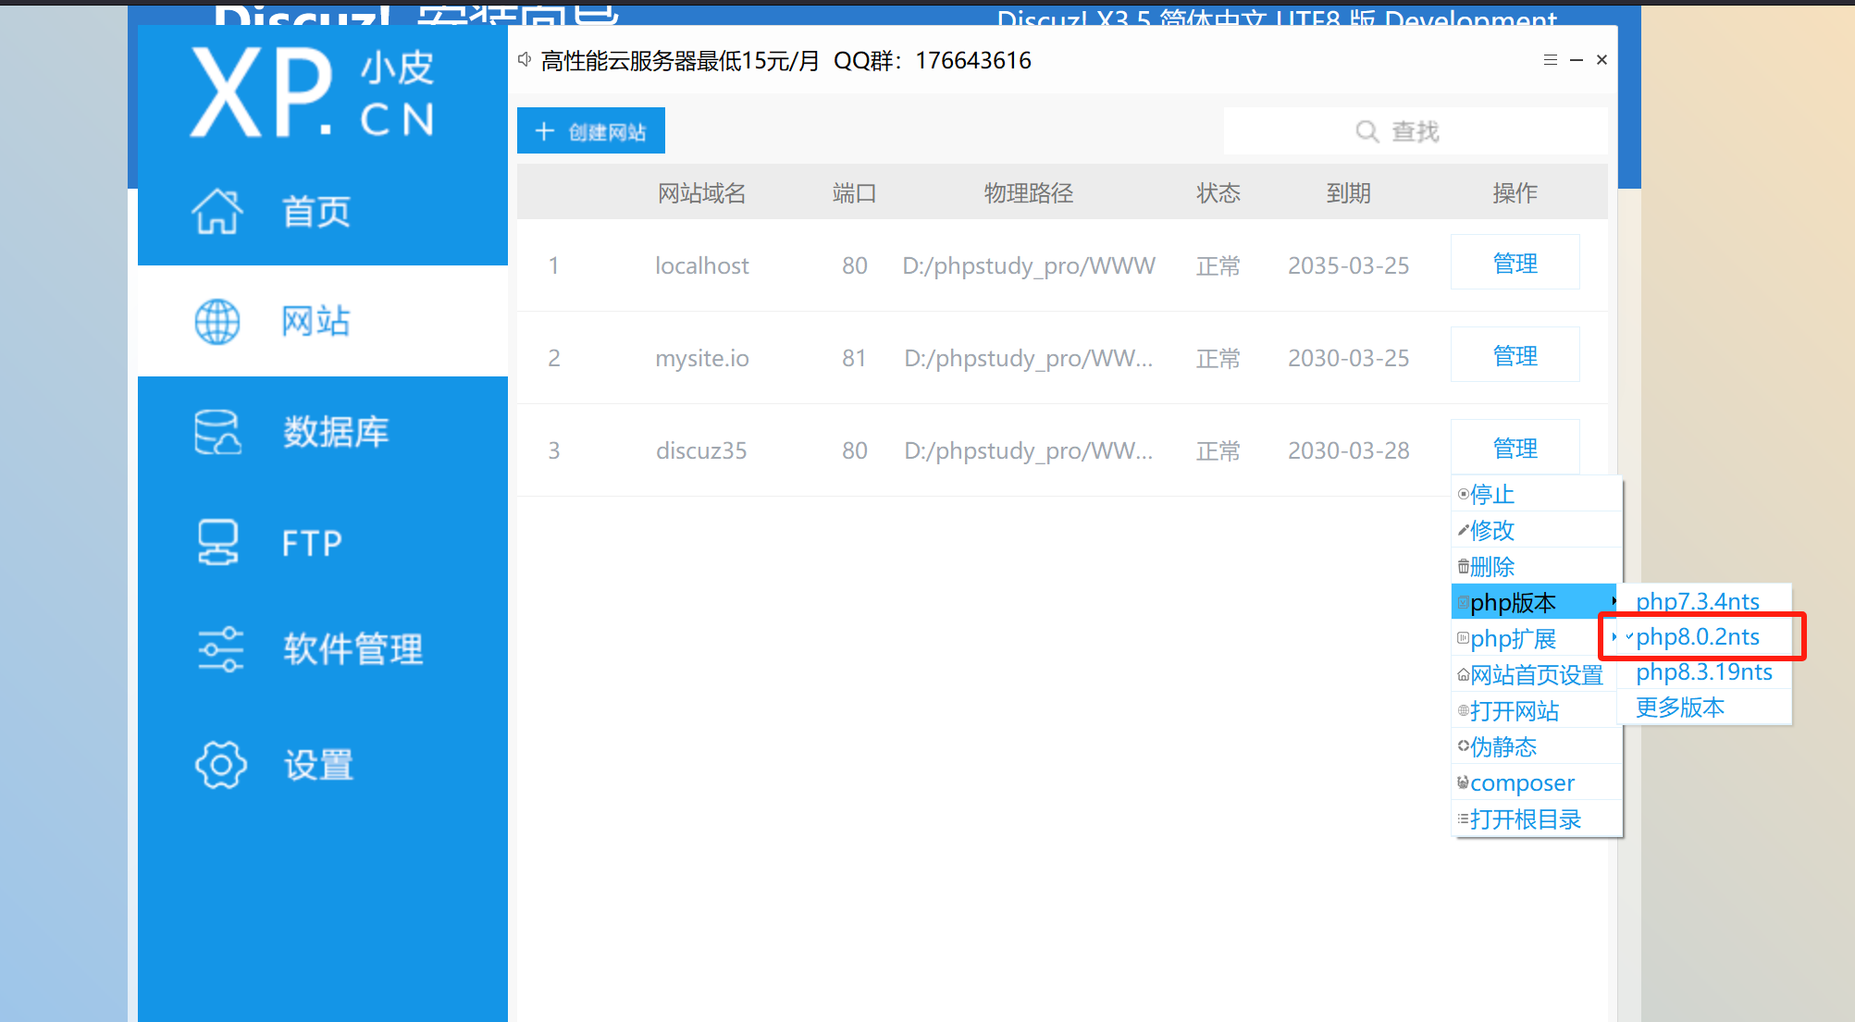Viewport: 1855px width, 1022px height.
Task: Close the phpstudy window
Action: pyautogui.click(x=1602, y=60)
